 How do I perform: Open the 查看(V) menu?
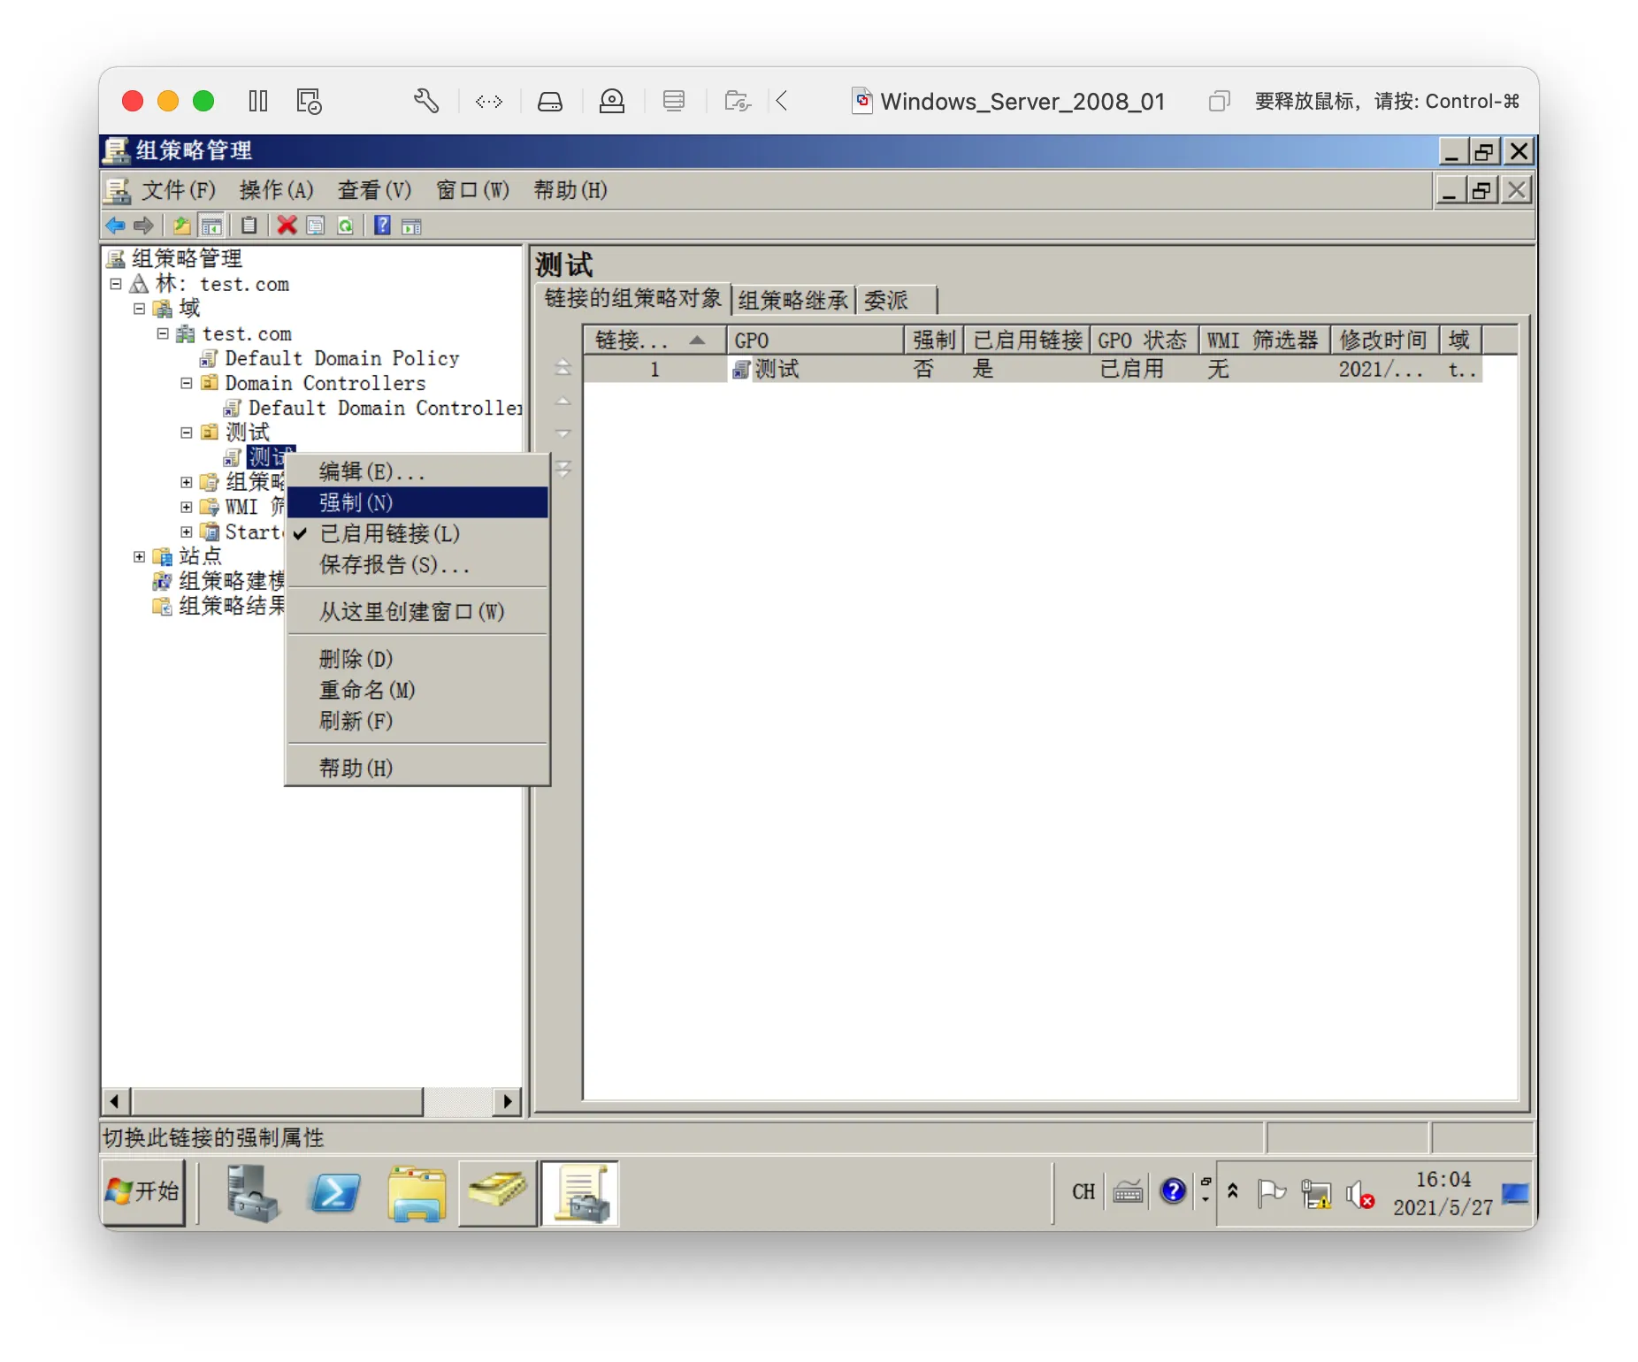(374, 190)
